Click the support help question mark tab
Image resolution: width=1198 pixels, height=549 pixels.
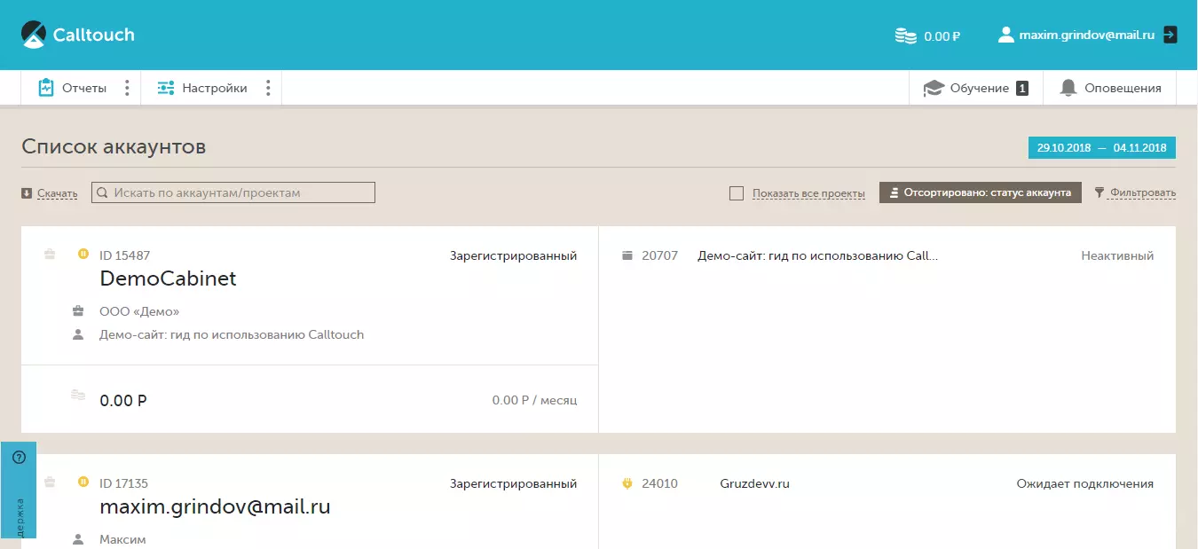pyautogui.click(x=19, y=458)
